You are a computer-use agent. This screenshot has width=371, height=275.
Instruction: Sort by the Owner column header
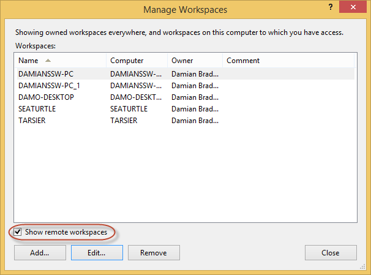[195, 61]
